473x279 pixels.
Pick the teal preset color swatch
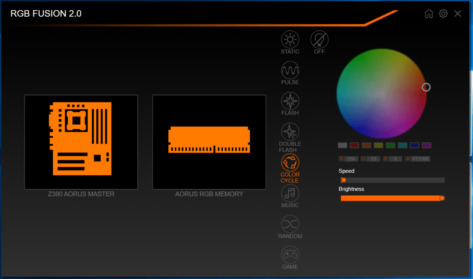[x=403, y=145]
